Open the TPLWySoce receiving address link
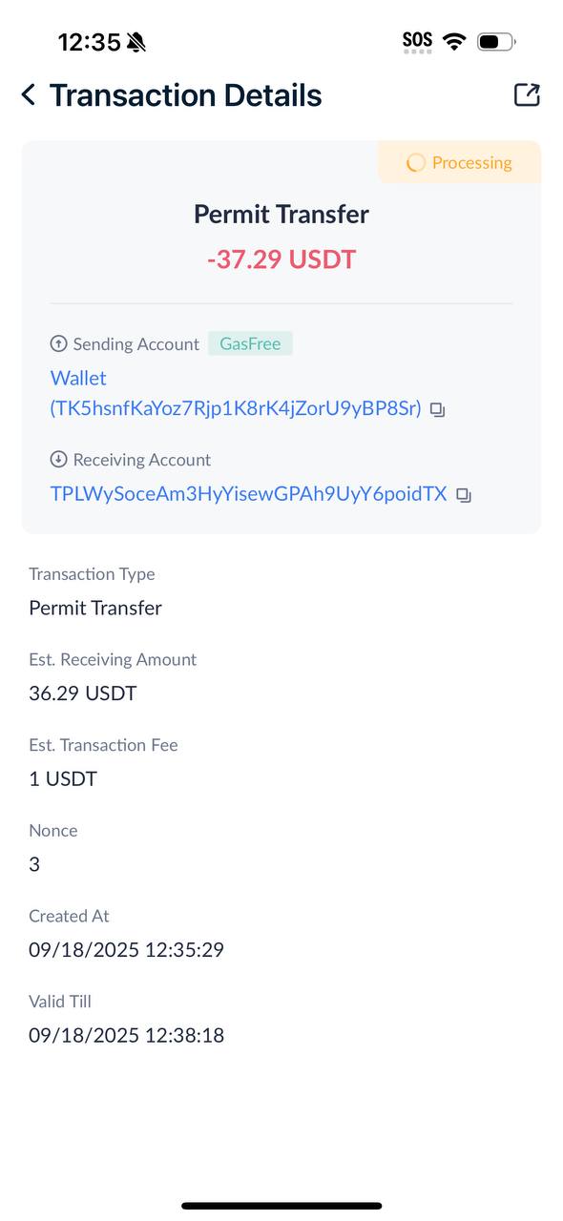The image size is (563, 1221). (248, 494)
